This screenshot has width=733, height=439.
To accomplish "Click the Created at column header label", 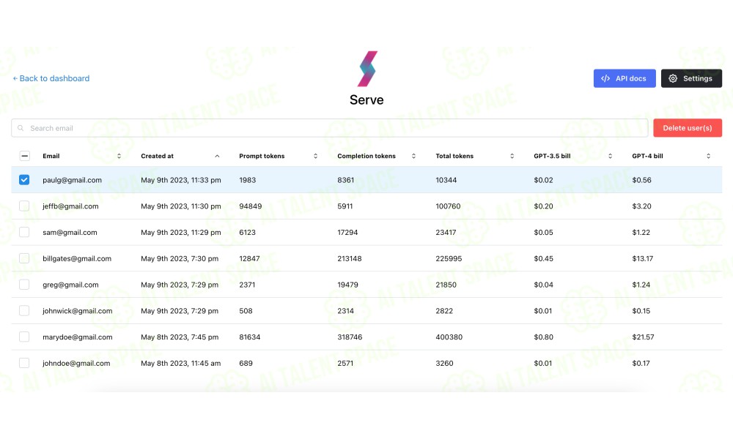I will pyautogui.click(x=157, y=156).
